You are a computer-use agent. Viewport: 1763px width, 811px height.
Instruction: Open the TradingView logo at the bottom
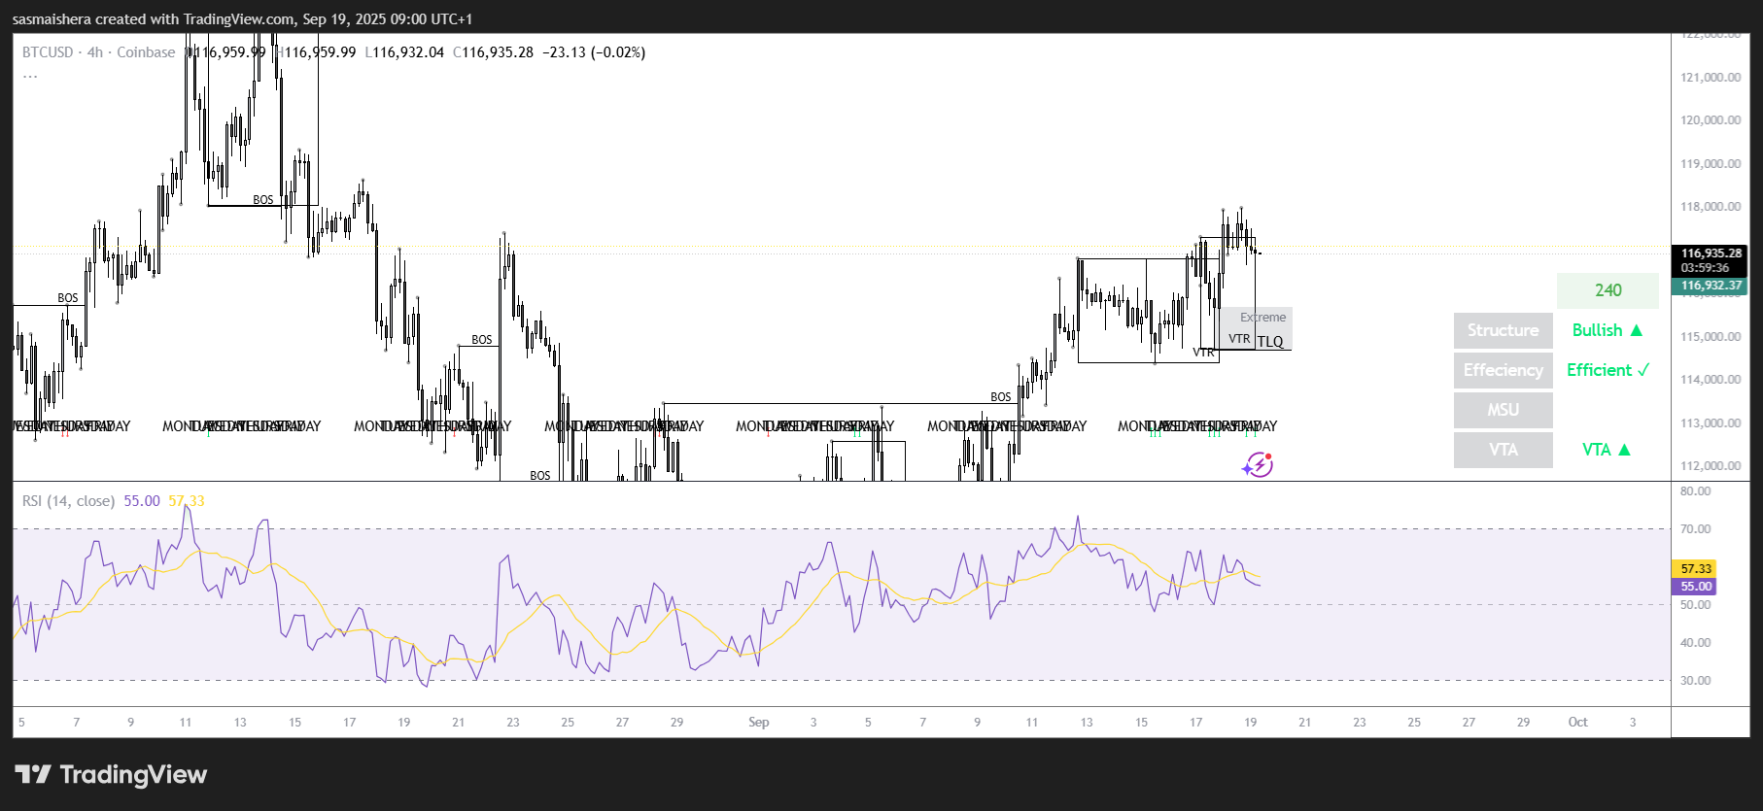coord(111,774)
